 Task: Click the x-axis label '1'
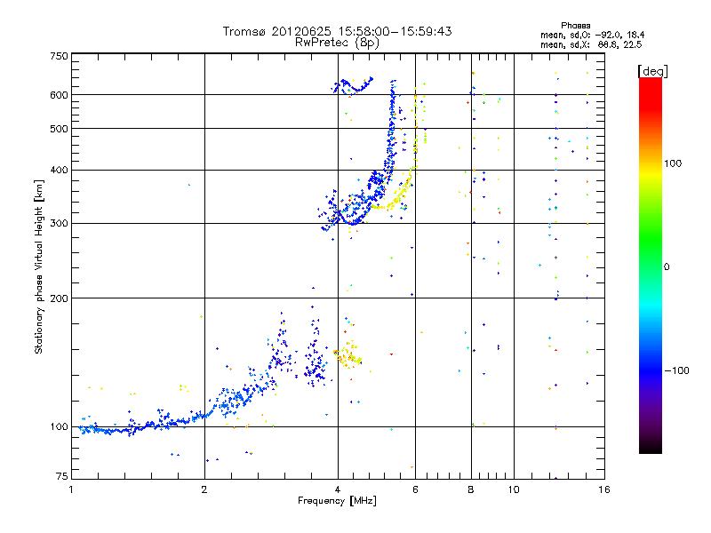[x=71, y=489]
